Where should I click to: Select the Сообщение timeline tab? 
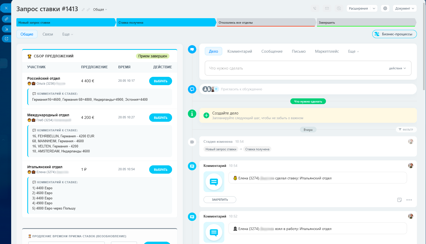tap(272, 51)
